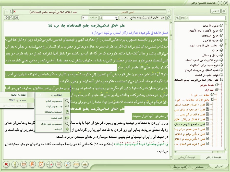Click the page number field showing 45
This screenshot has height=172, width=230.
pyautogui.click(x=84, y=18)
